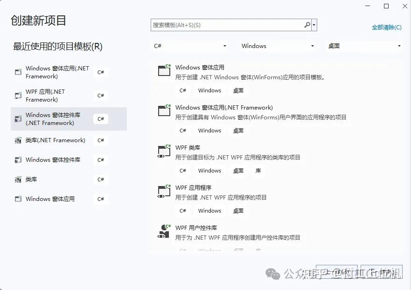Click icon of recent Windows 窗体应用 at list bottom

click(18, 199)
